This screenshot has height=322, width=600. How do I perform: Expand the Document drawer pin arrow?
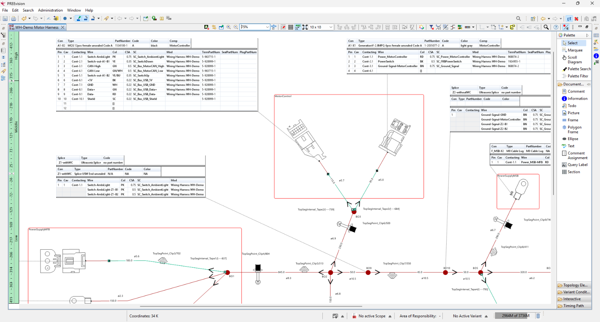click(588, 84)
